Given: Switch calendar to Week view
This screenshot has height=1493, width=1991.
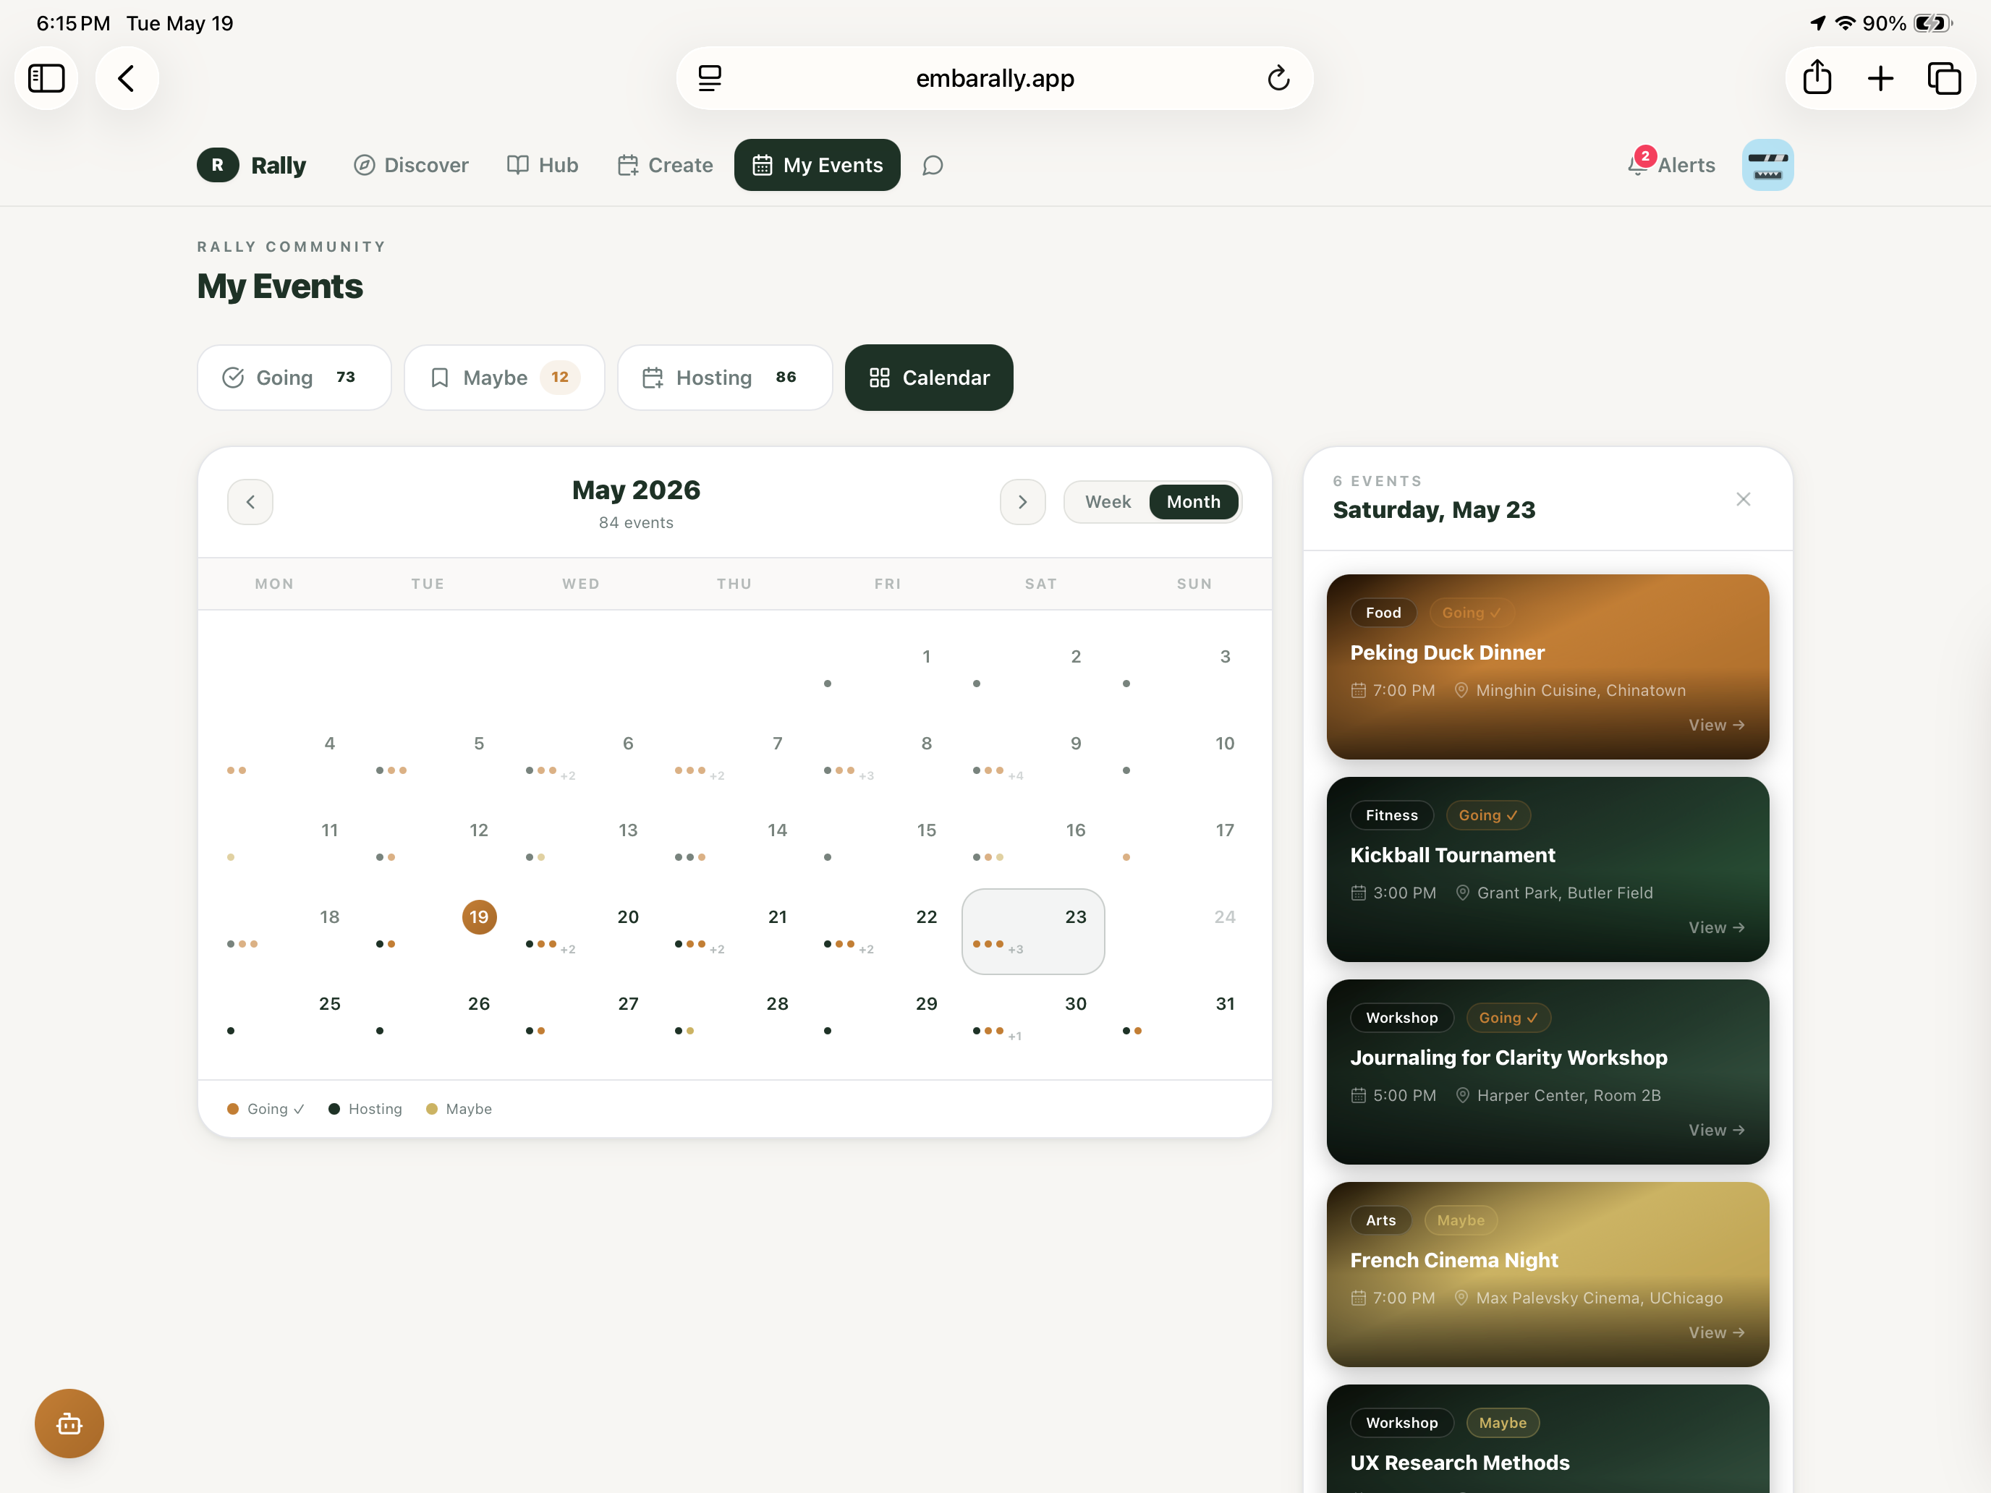Looking at the screenshot, I should pos(1107,501).
